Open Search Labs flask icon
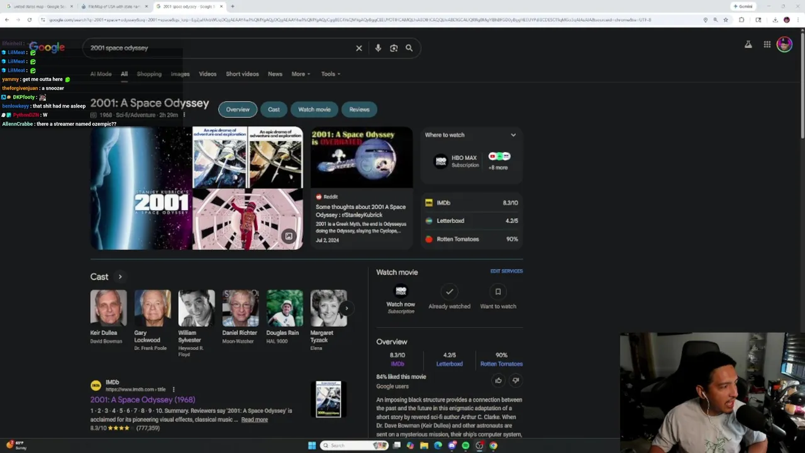Screen dimensions: 805x453 [748, 45]
